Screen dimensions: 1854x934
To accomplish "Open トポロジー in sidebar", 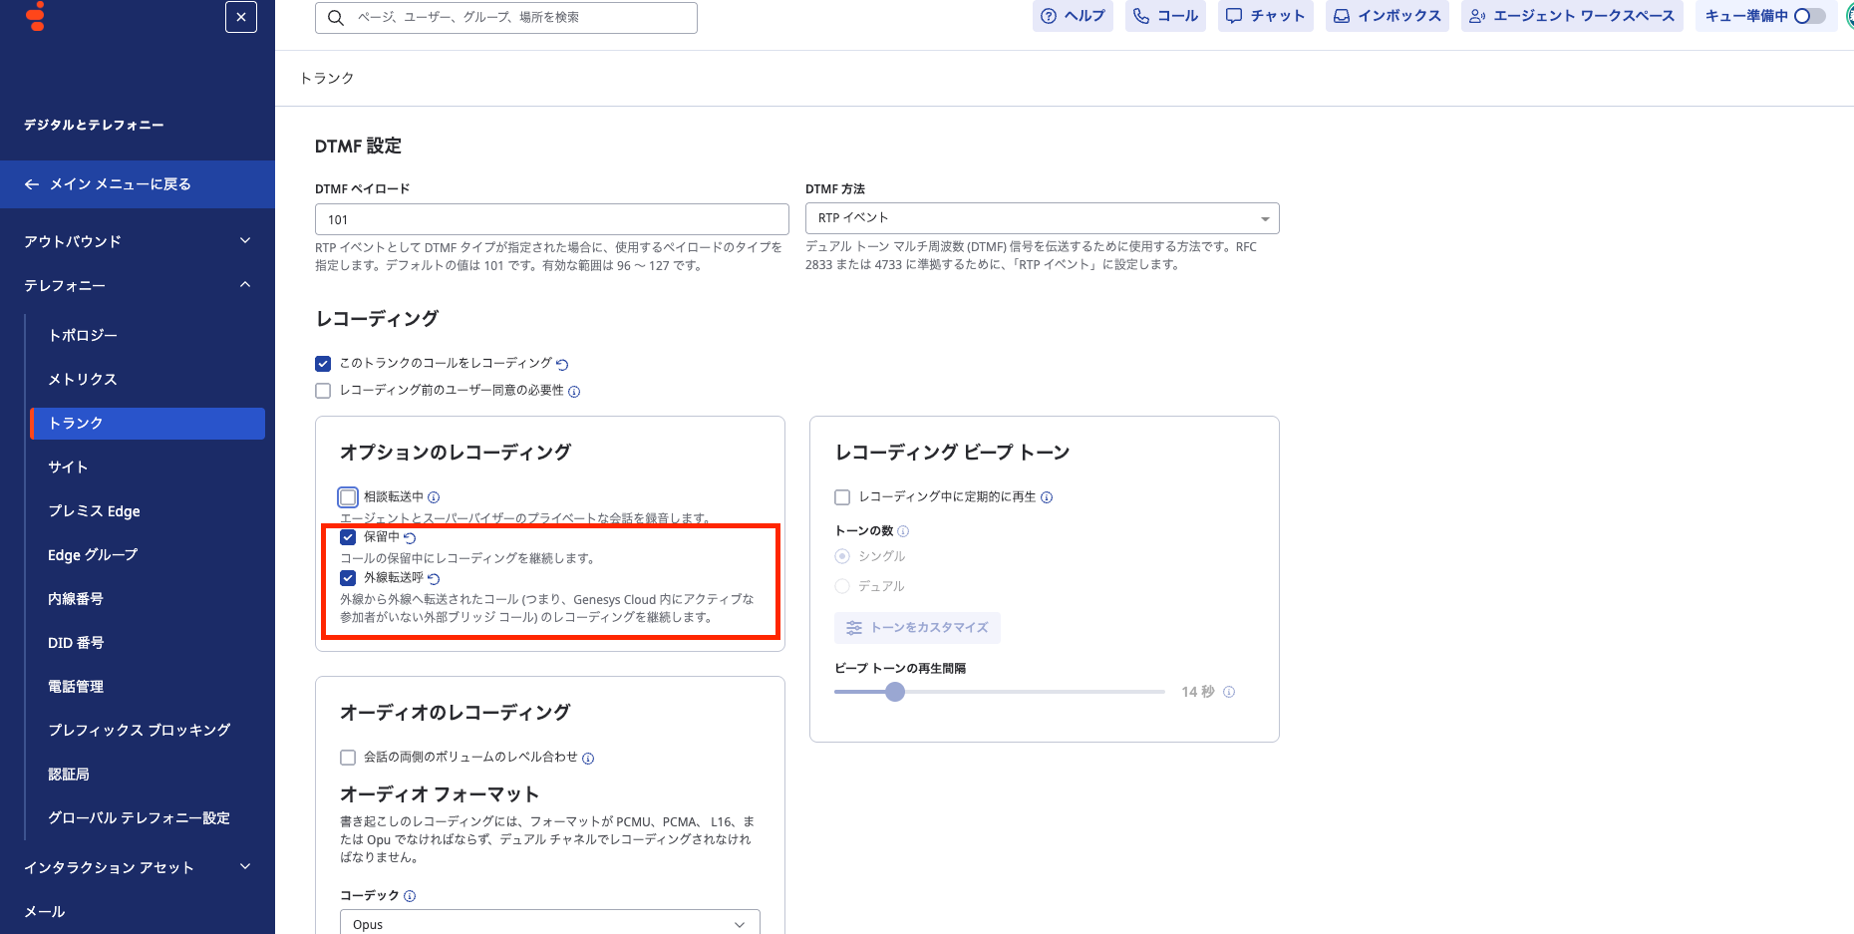I will [83, 335].
